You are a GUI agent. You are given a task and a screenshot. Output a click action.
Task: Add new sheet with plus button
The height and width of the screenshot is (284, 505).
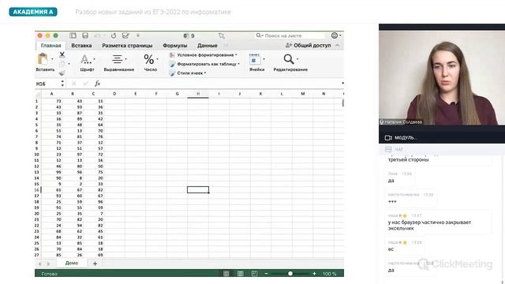tap(95, 263)
